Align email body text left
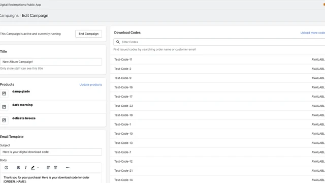325x183 pixels. pyautogui.click(x=48, y=168)
